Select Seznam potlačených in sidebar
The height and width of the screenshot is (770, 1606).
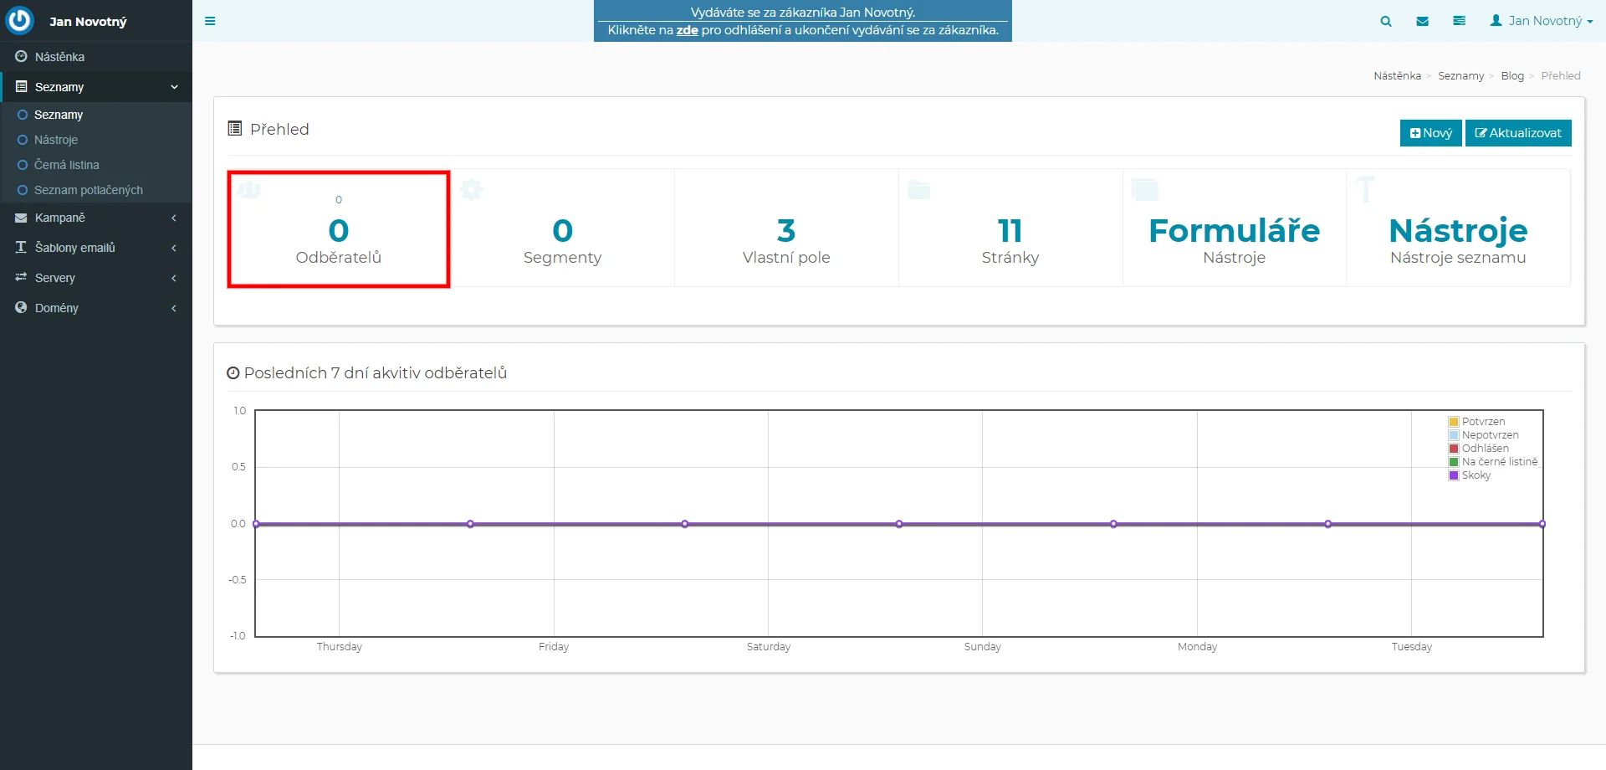coord(88,190)
